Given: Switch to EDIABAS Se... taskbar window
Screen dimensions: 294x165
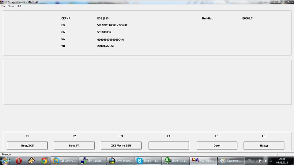Looking at the screenshot, I should tap(176, 161).
